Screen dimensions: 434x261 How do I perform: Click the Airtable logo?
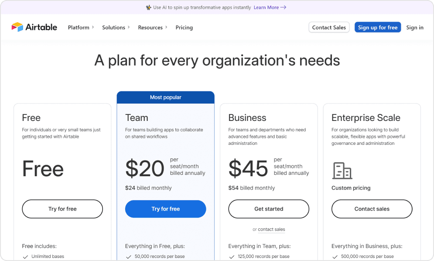pos(34,27)
